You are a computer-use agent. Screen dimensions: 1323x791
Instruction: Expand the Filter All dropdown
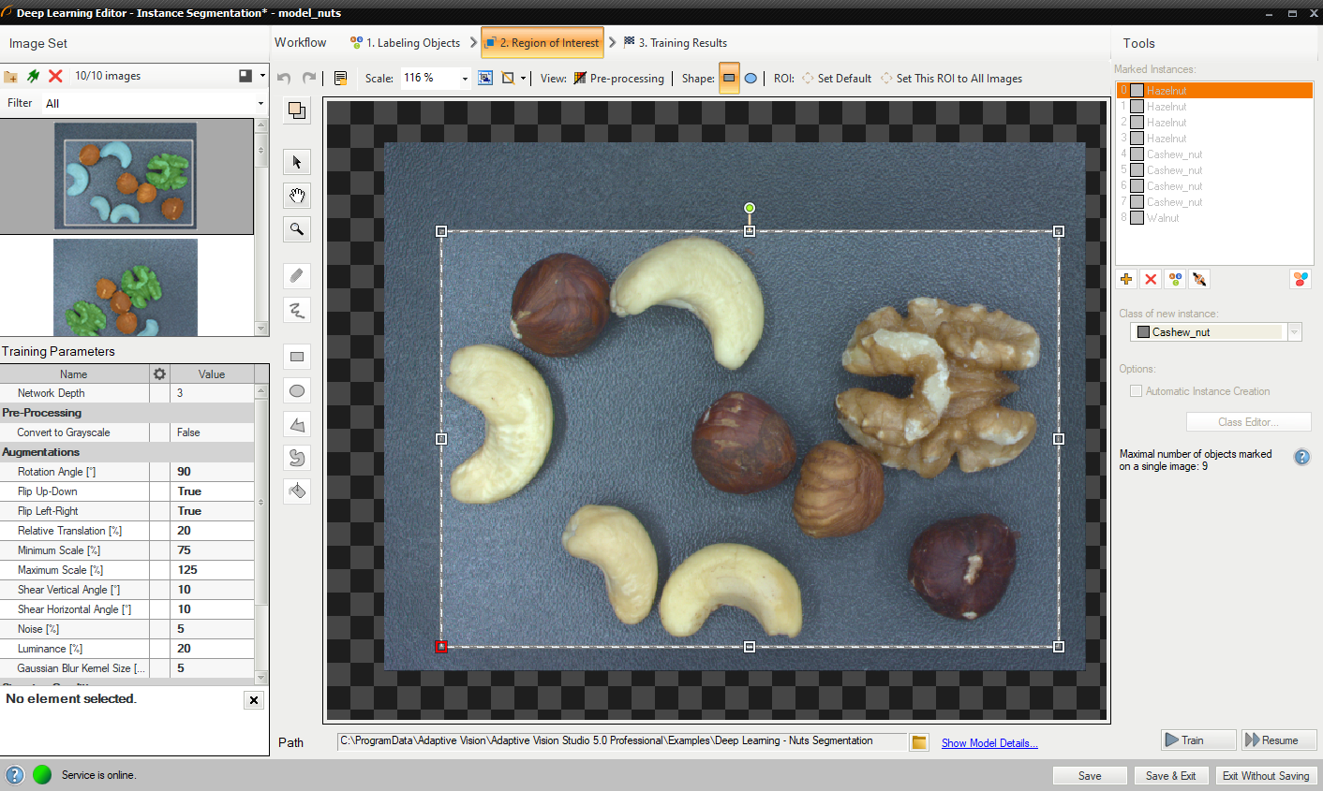point(260,104)
